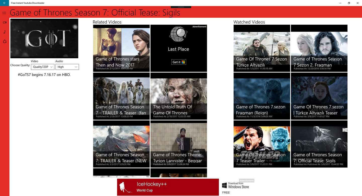
Task: Click the 'Free Instant Youtube Downloader' window title
Action: click(x=28, y=3)
